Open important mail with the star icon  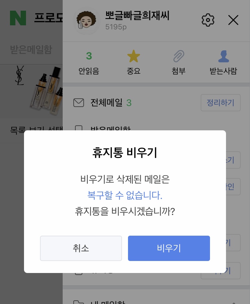(134, 56)
